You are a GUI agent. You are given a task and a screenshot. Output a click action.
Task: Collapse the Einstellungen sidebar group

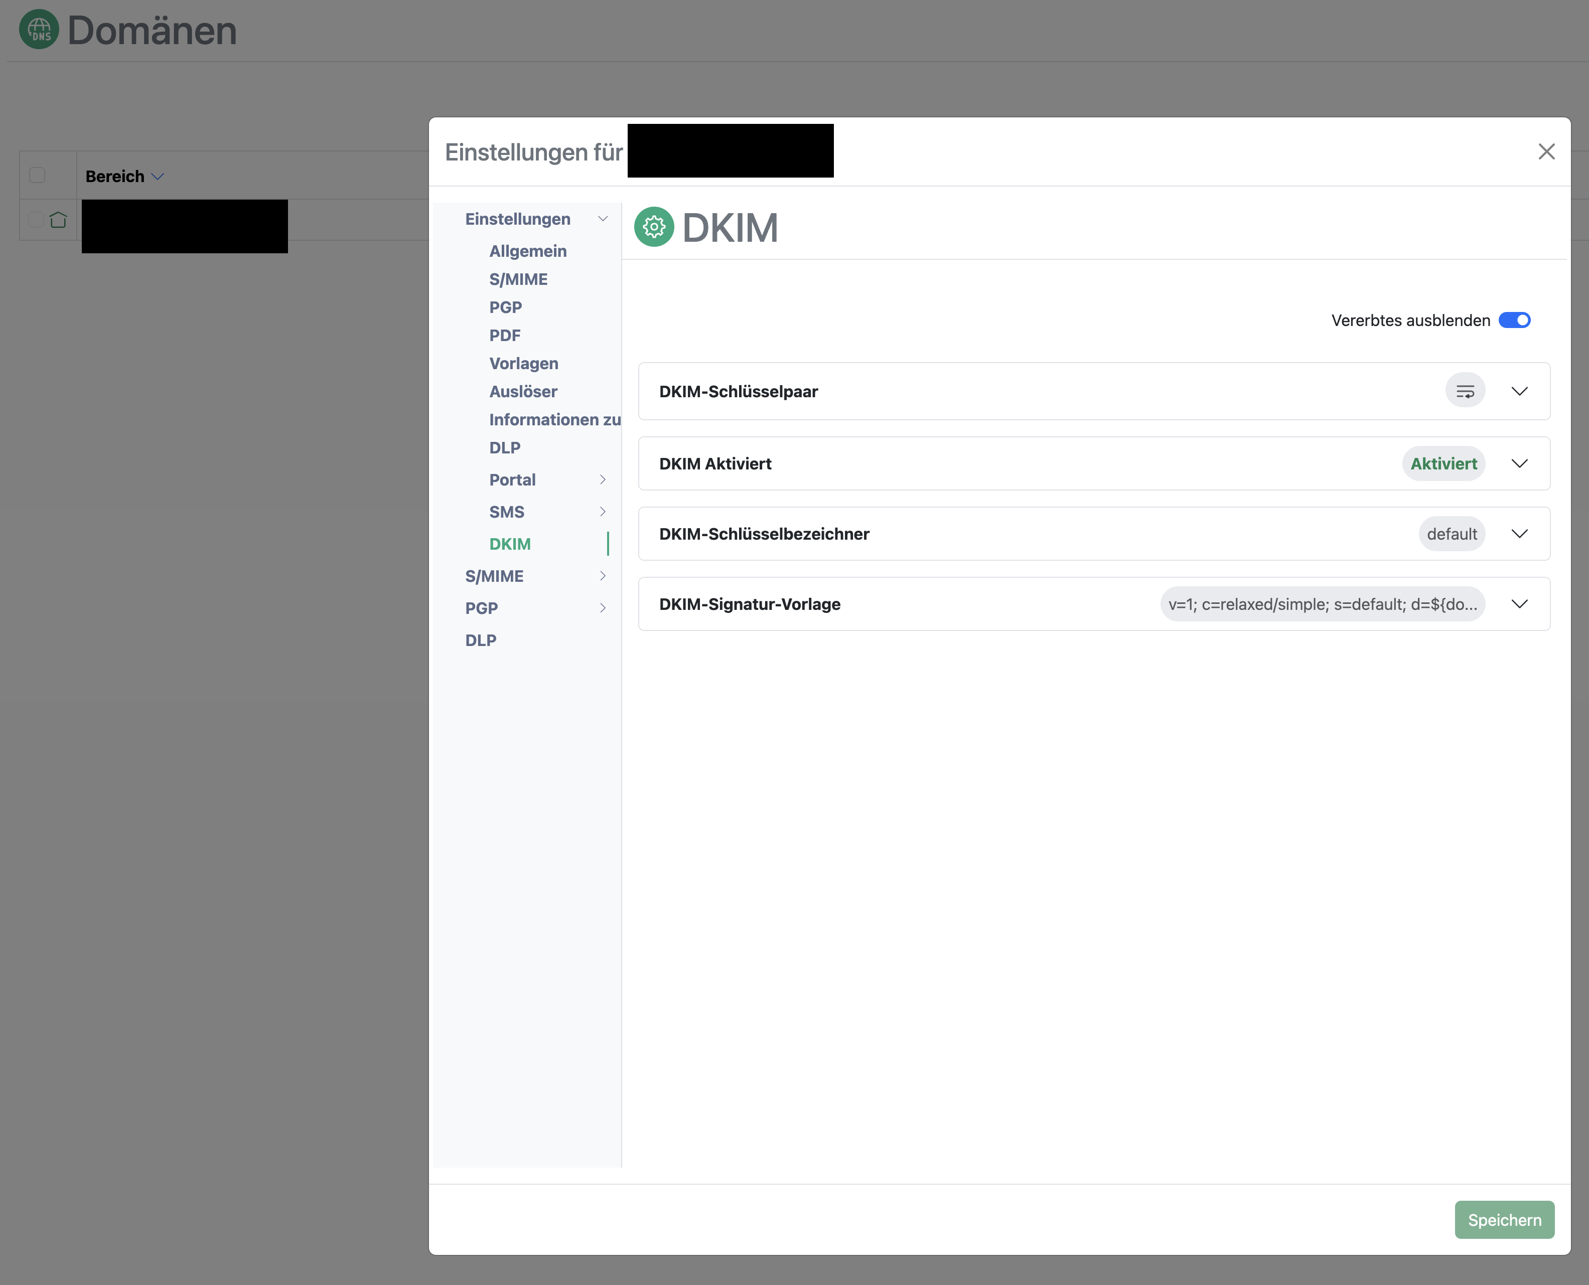point(603,219)
